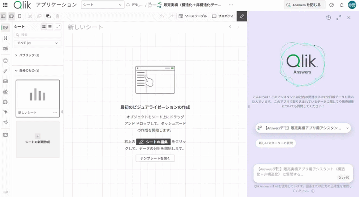
Task: Click the 入力 submit button
Action: click(x=344, y=178)
